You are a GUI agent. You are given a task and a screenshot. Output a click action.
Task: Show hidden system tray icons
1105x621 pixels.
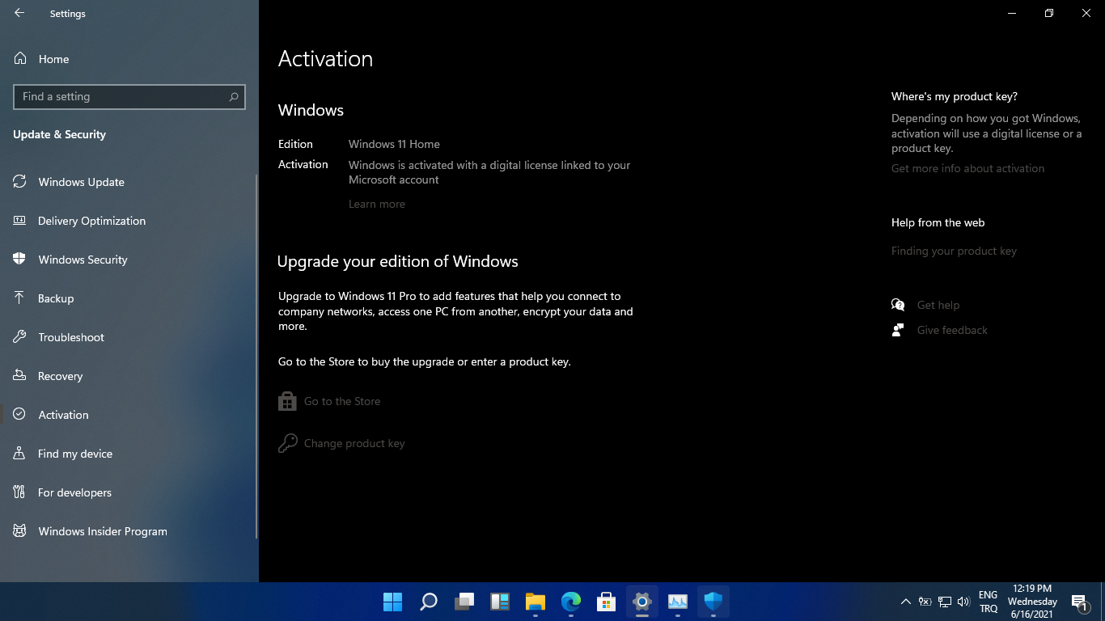tap(906, 602)
